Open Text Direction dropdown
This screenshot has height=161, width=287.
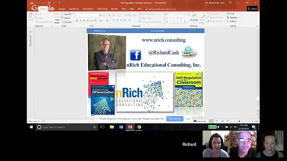(x=148, y=14)
